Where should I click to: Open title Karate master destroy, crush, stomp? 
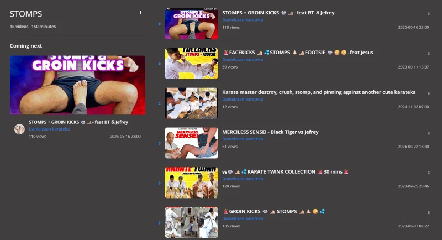point(319,92)
